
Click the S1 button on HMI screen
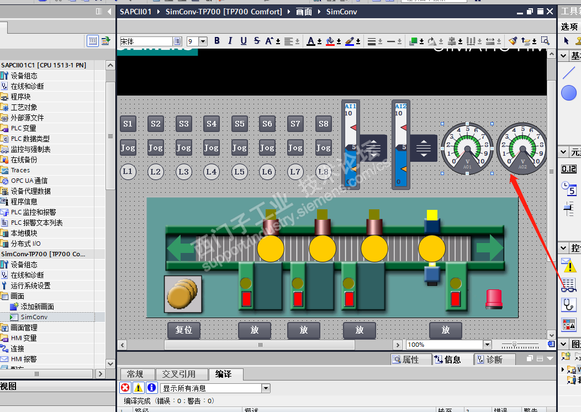[128, 124]
